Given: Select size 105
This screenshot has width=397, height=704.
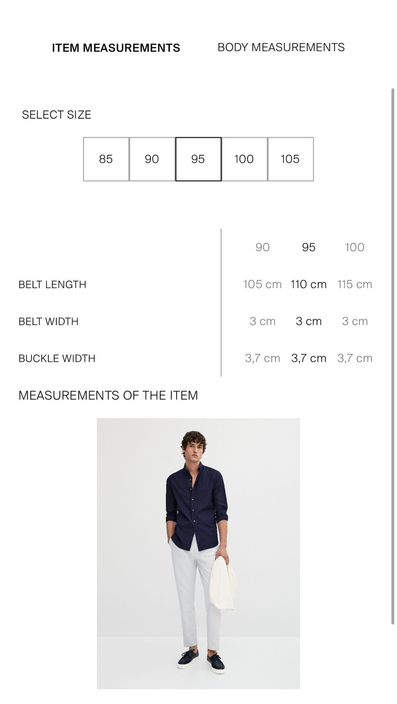Looking at the screenshot, I should pos(290,159).
